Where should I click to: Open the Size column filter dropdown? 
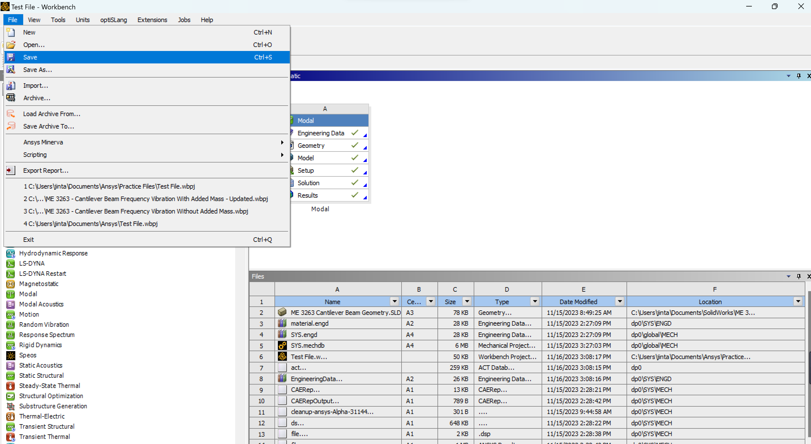click(x=467, y=301)
